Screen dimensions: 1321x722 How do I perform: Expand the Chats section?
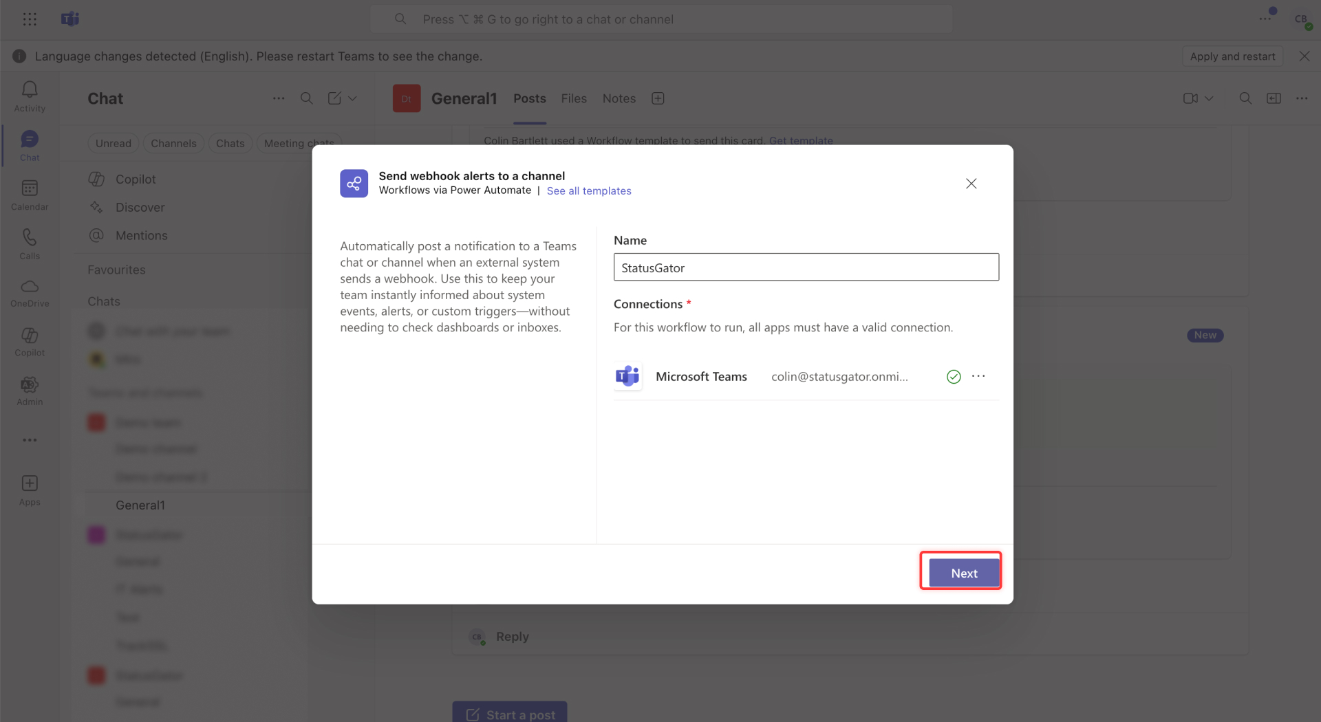104,301
